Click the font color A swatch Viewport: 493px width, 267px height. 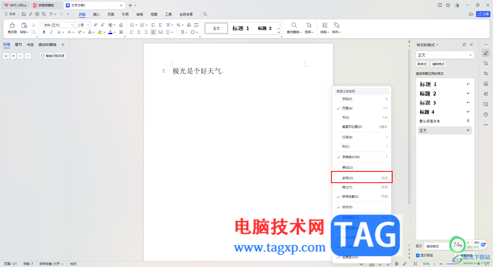tap(110, 32)
